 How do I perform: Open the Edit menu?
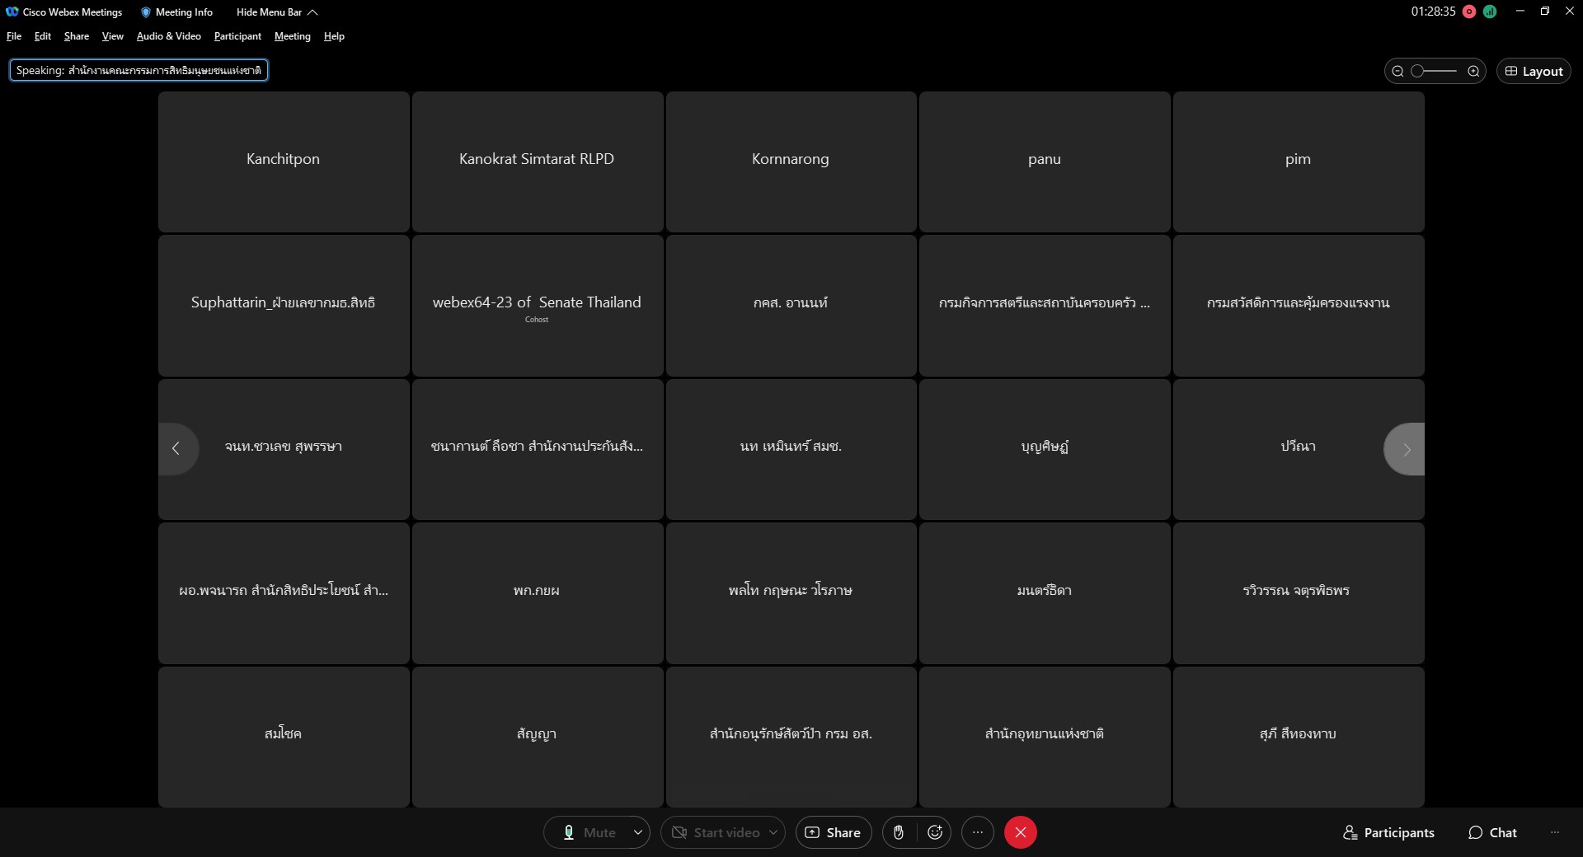point(43,36)
